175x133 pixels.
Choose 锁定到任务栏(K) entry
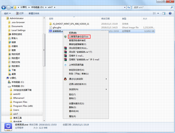(x=76, y=70)
